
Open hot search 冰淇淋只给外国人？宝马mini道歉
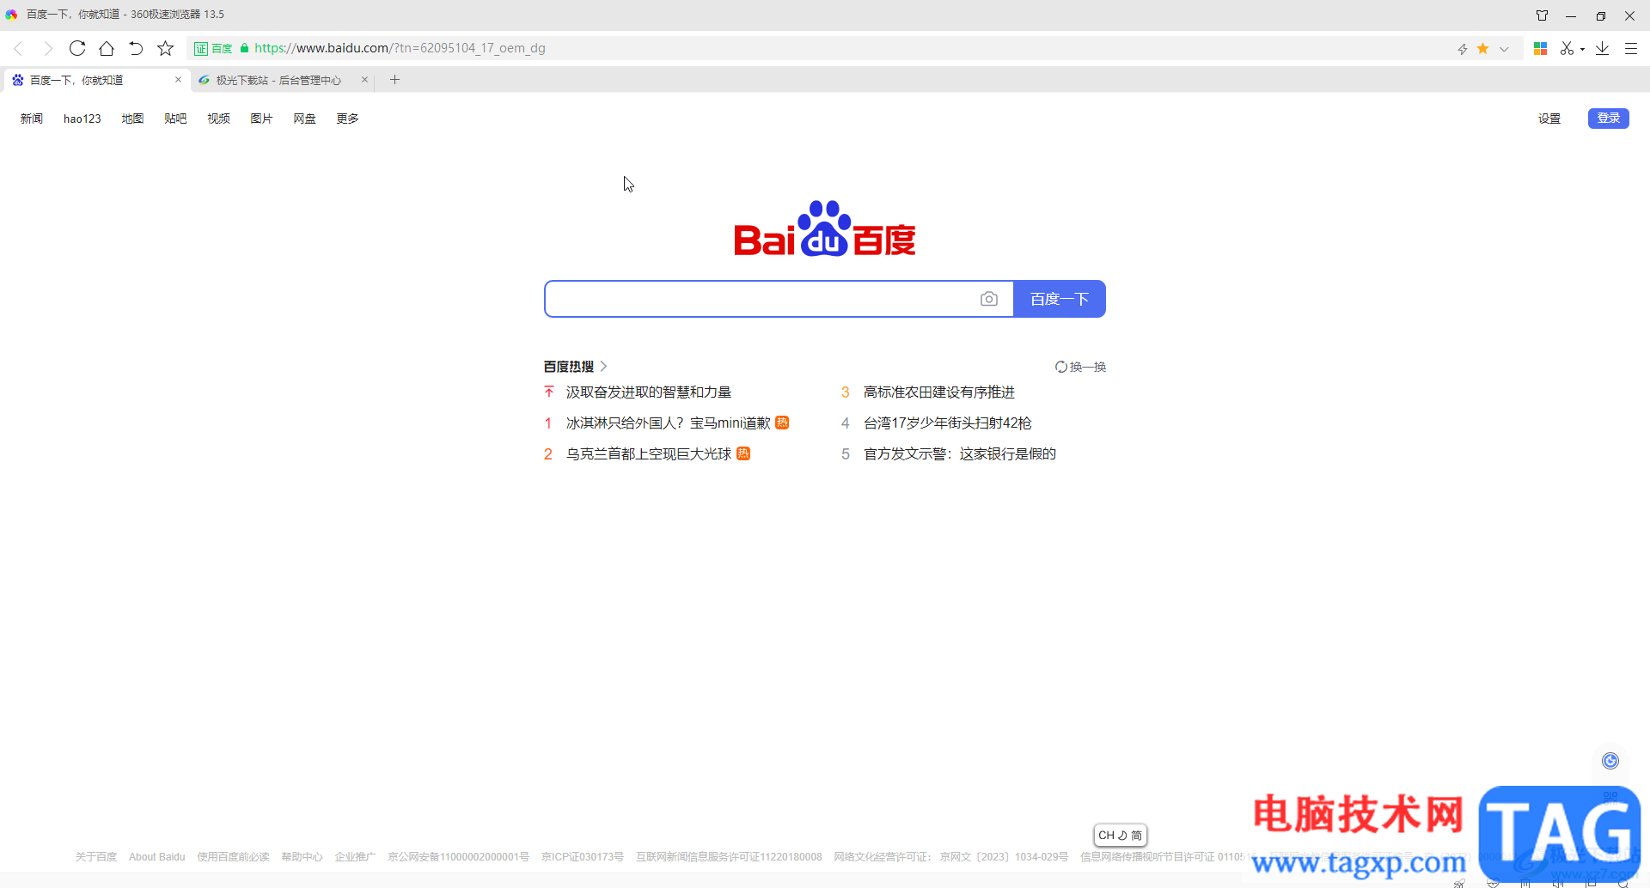(668, 423)
